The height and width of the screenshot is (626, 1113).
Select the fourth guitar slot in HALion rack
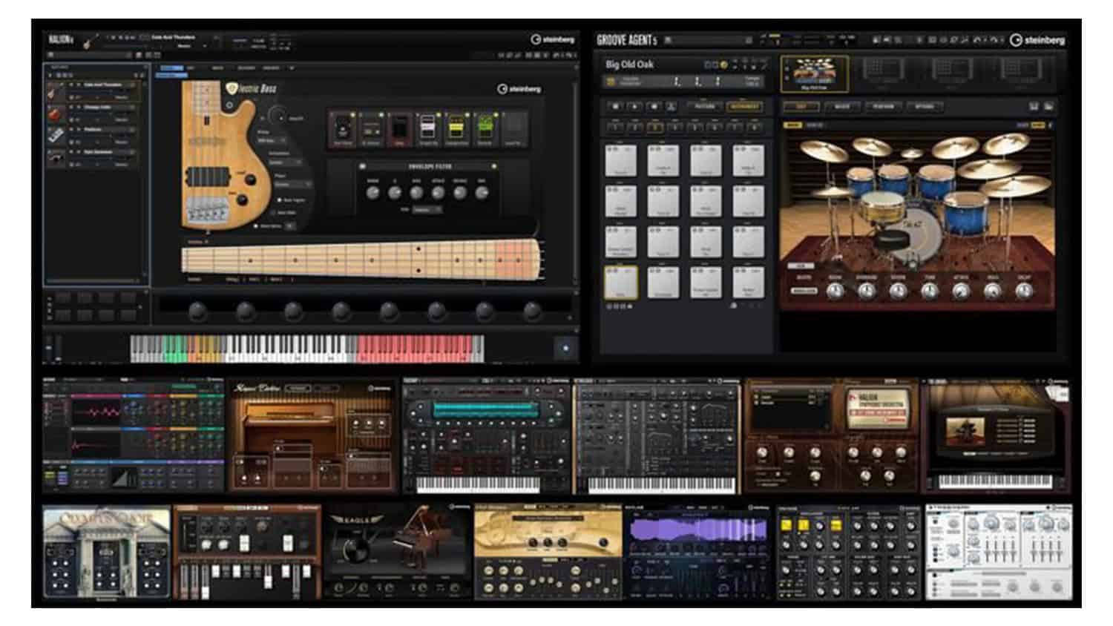95,157
